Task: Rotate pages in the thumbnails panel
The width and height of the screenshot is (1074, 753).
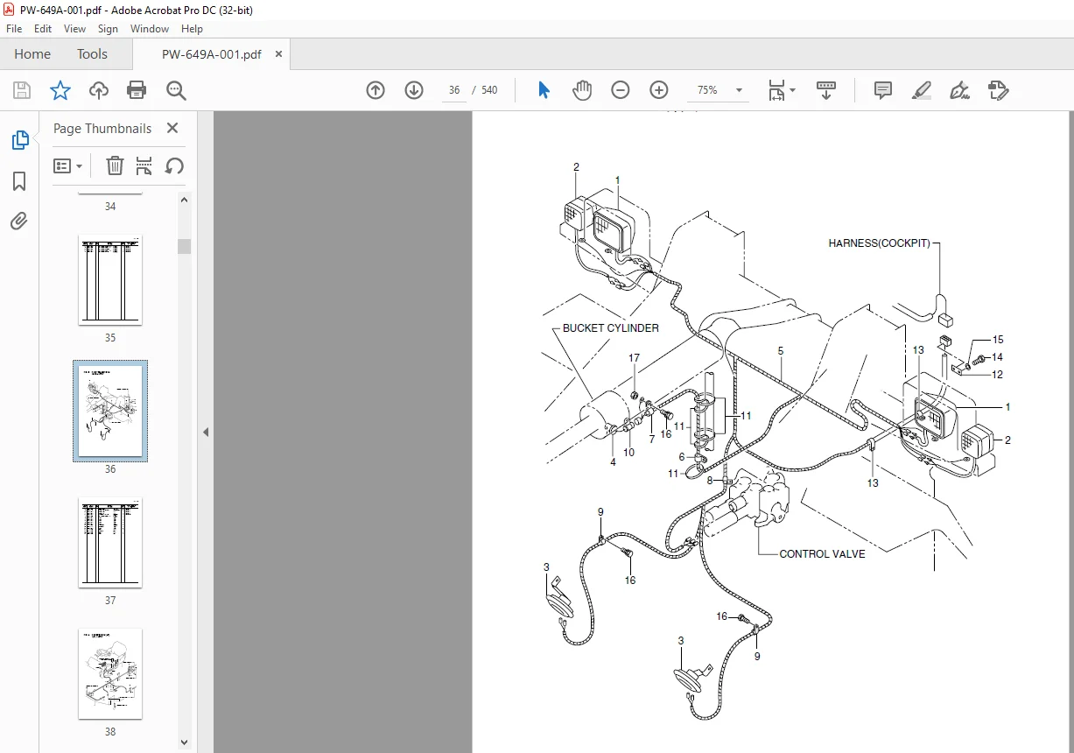Action: (174, 165)
